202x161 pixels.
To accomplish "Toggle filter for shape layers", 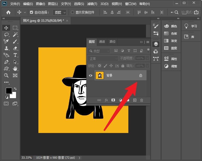I will (x=135, y=51).
